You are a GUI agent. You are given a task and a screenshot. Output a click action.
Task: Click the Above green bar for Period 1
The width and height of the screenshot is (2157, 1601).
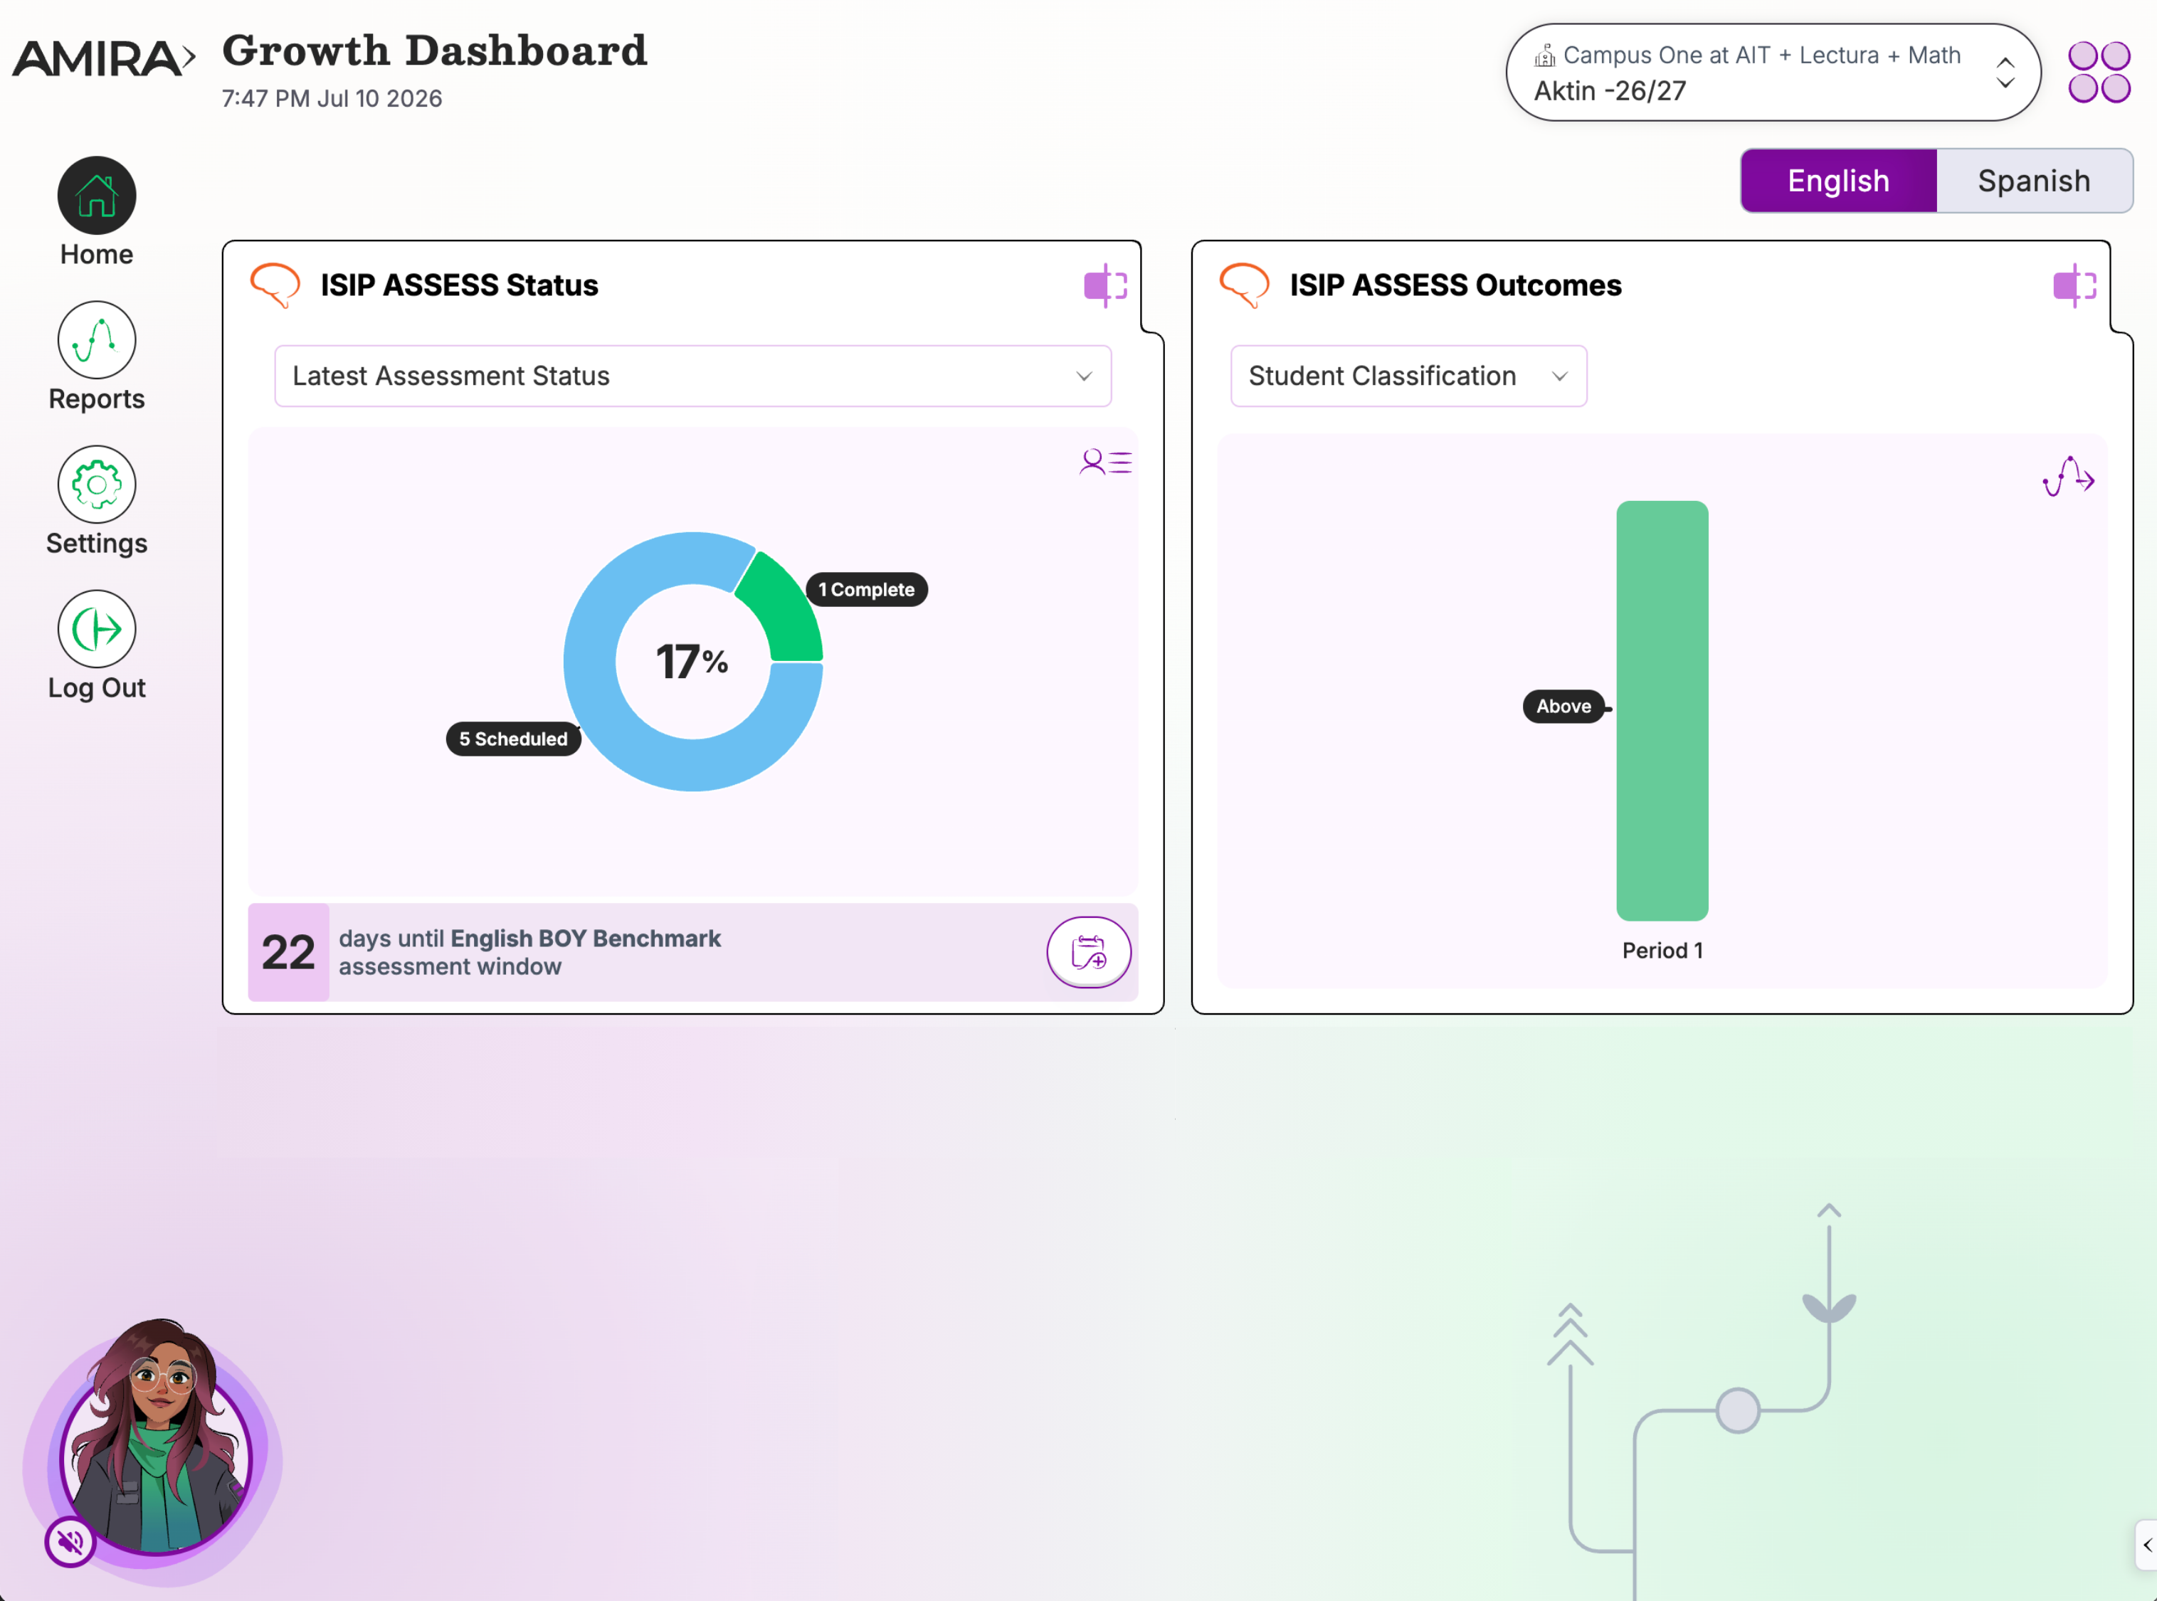tap(1662, 710)
